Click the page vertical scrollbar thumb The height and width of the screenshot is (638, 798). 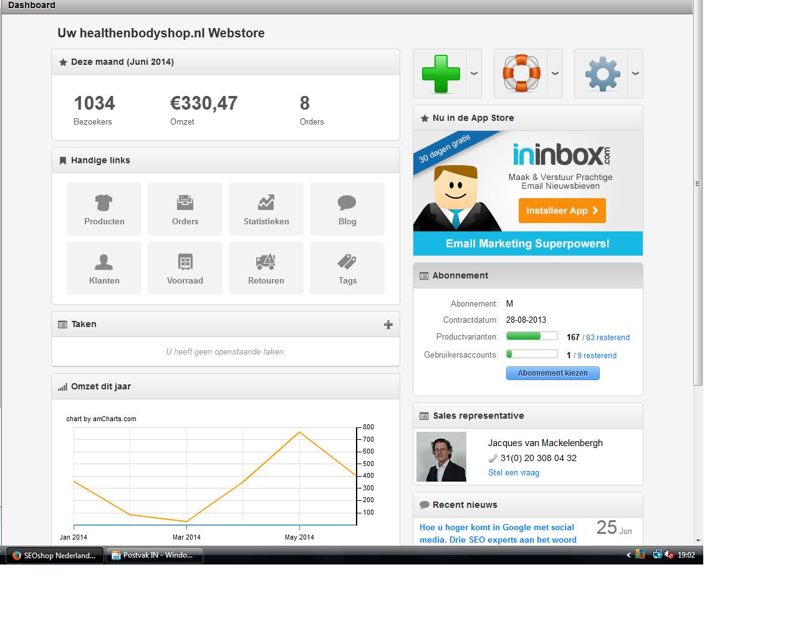(698, 193)
